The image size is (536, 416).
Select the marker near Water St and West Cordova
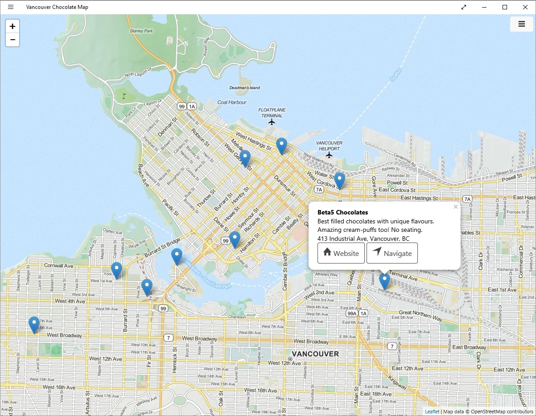[340, 181]
